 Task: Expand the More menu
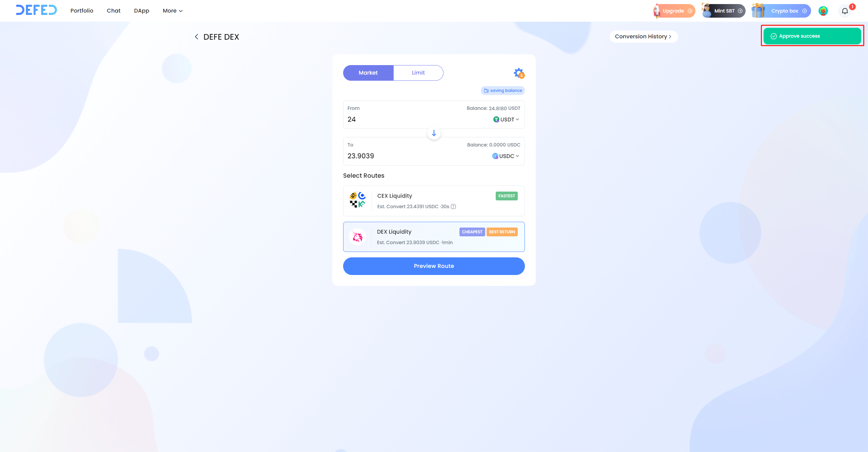pyautogui.click(x=172, y=11)
